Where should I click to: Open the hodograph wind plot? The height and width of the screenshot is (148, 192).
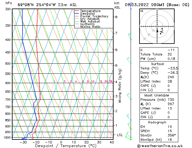tap(157, 26)
